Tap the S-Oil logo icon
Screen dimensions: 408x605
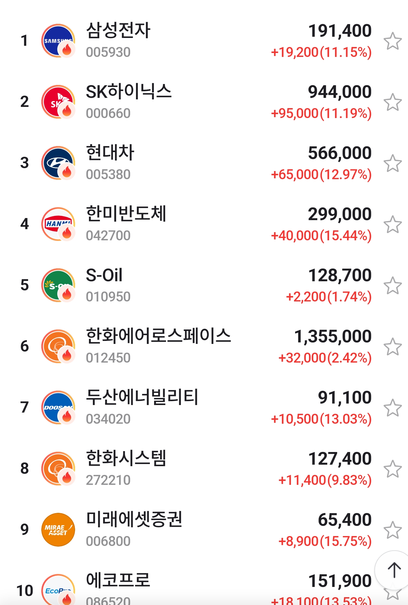click(58, 285)
